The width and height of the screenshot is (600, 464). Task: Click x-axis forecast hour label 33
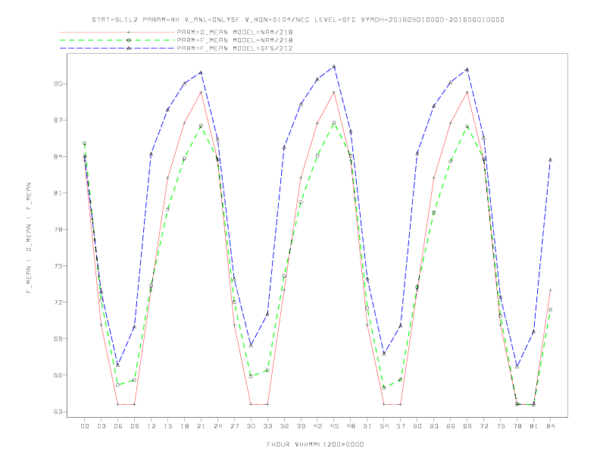click(x=267, y=426)
